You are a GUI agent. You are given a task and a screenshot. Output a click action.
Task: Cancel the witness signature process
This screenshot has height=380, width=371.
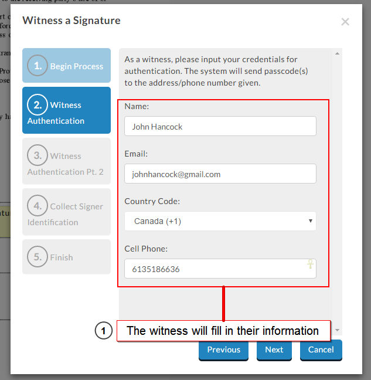(321, 350)
